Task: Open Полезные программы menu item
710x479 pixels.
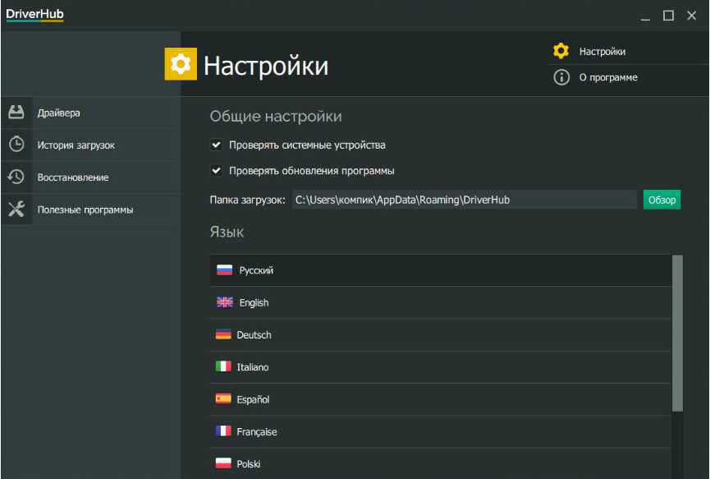Action: 85,210
